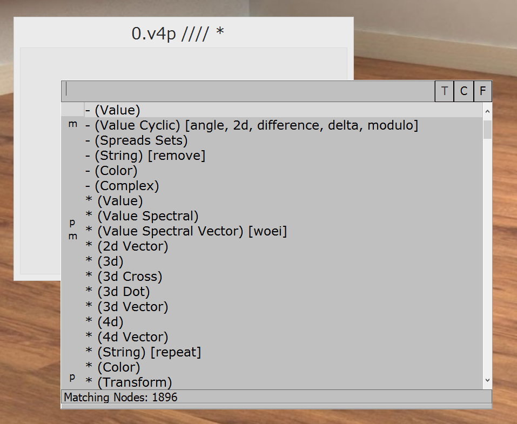Image resolution: width=517 pixels, height=424 pixels.
Task: Choose the '- (Spreads Sets)' node
Action: point(137,140)
